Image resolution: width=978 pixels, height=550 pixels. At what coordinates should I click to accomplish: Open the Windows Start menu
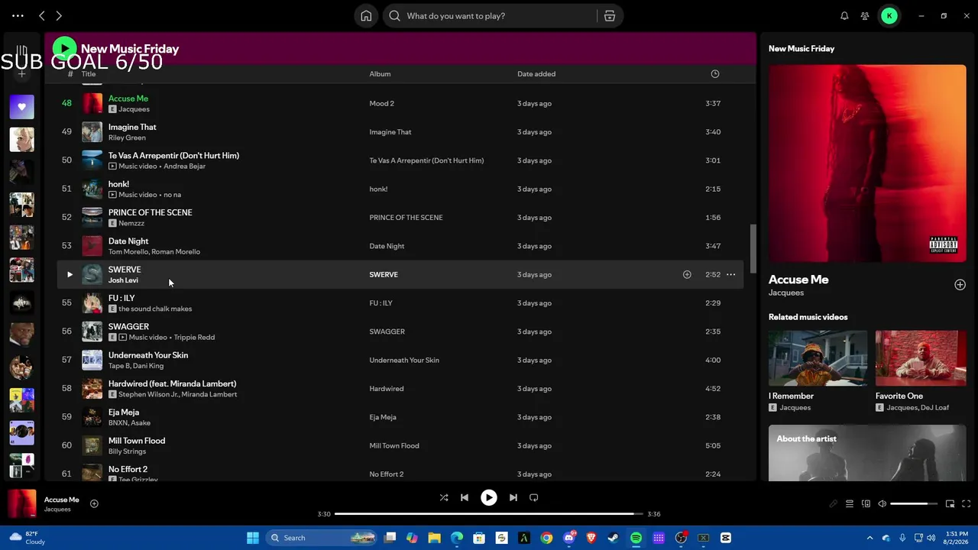pos(253,538)
